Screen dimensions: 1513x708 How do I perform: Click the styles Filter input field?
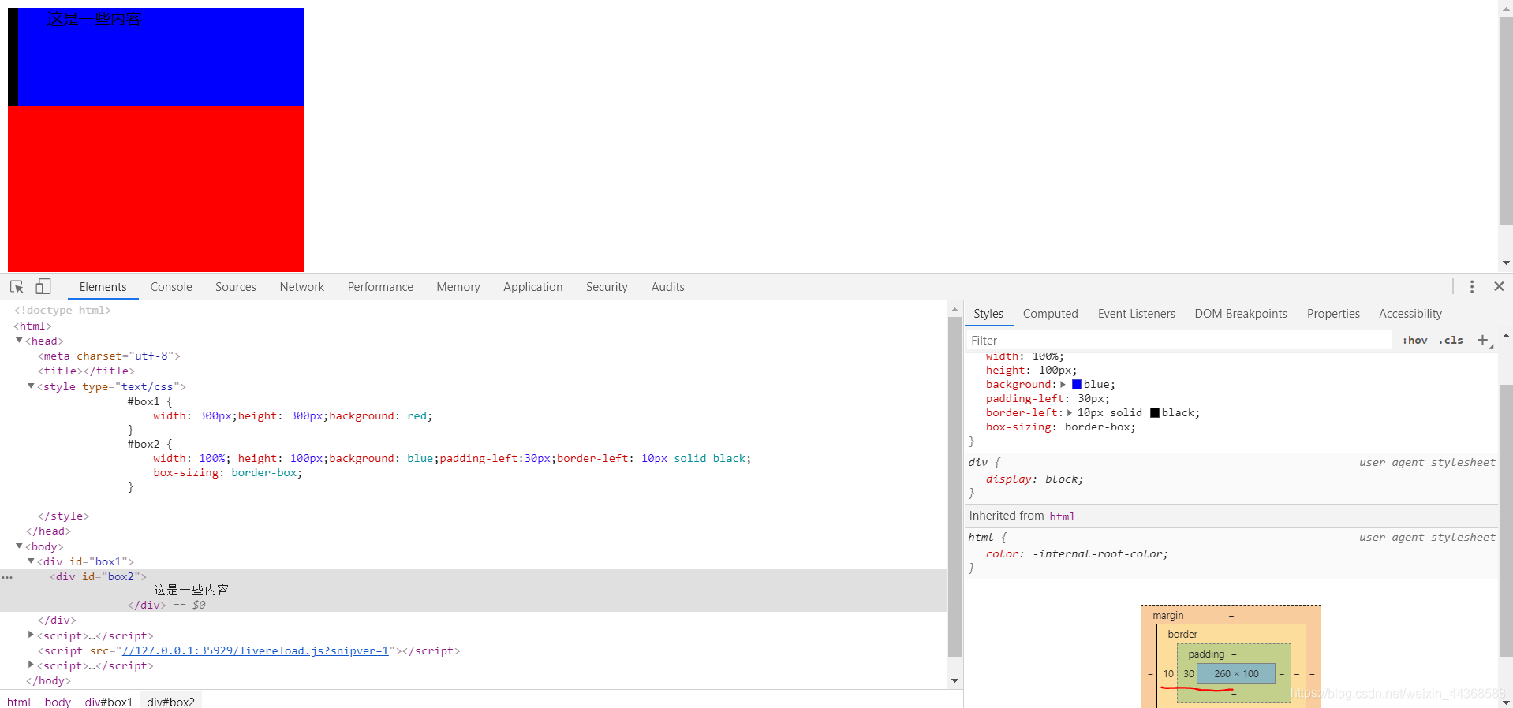(x=1179, y=341)
